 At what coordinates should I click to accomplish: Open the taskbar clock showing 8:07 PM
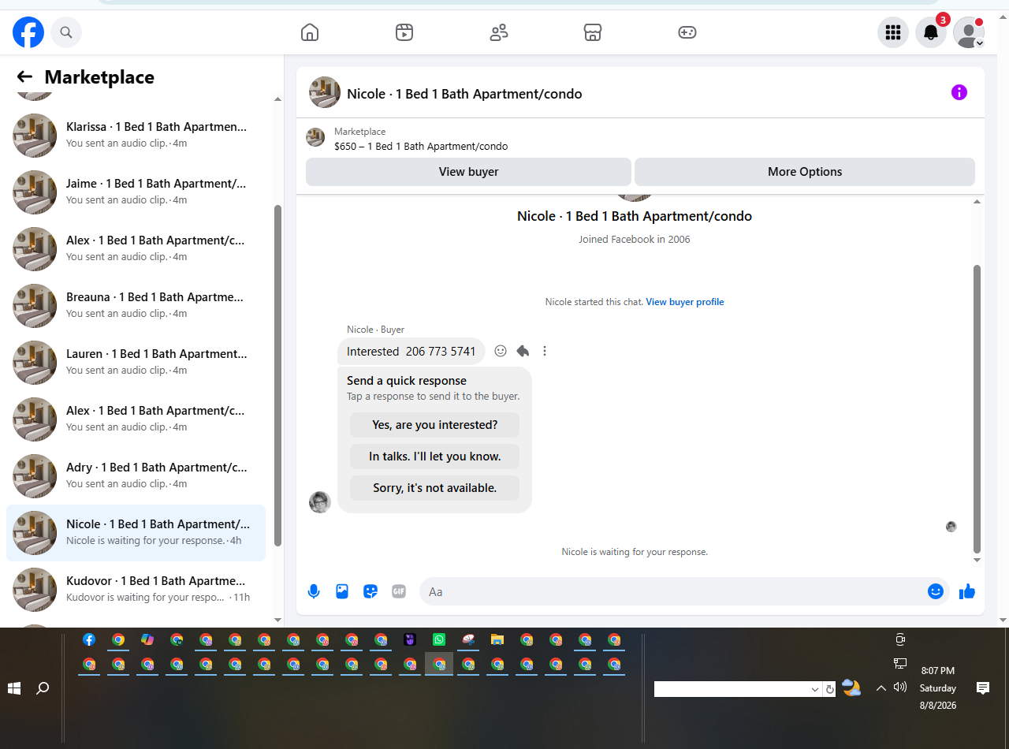(938, 688)
